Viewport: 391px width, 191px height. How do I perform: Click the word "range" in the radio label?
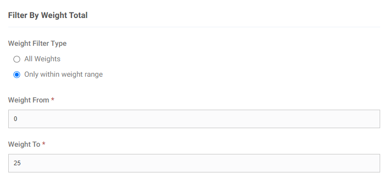[93, 75]
